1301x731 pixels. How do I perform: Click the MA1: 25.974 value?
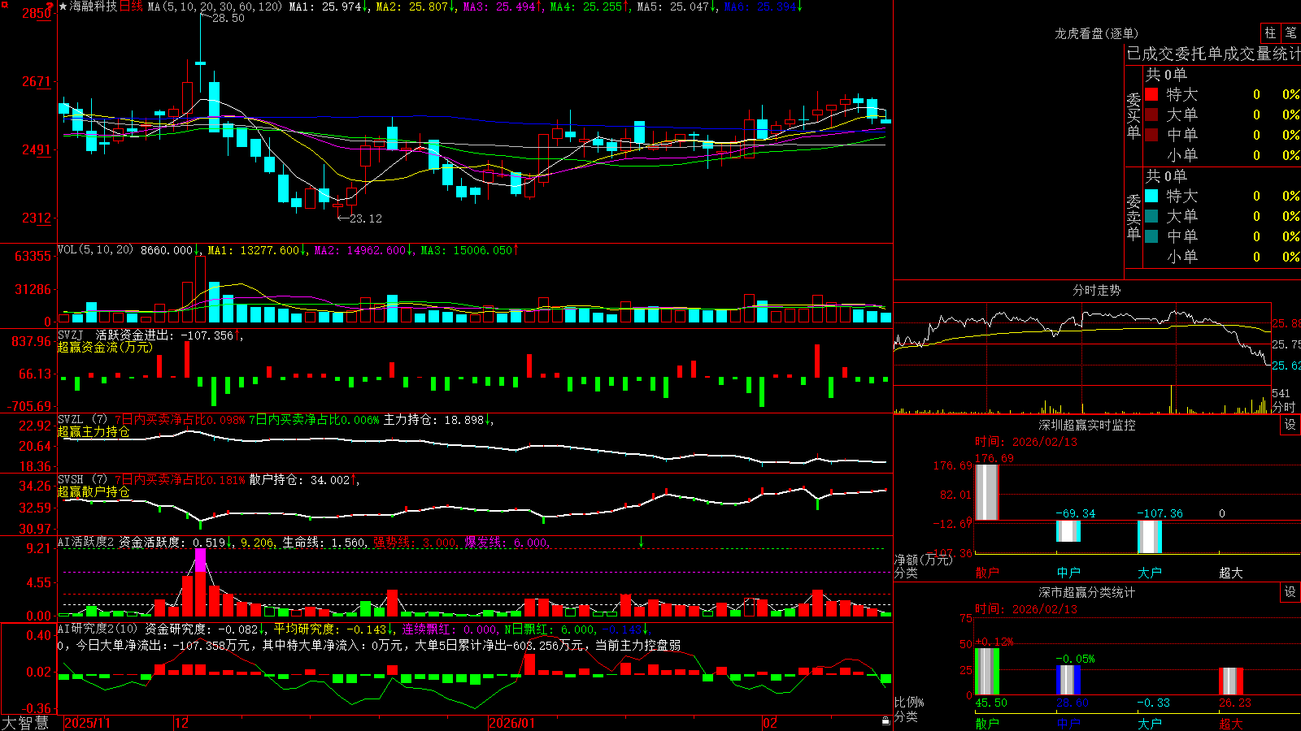pyautogui.click(x=325, y=6)
